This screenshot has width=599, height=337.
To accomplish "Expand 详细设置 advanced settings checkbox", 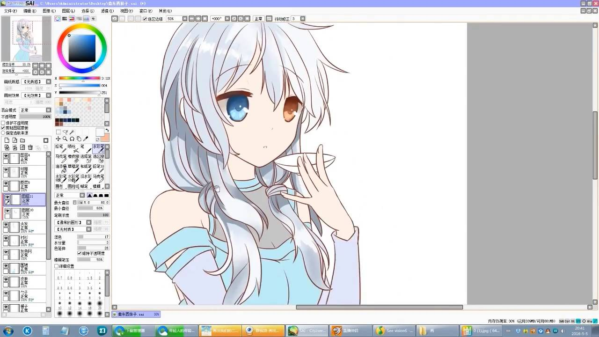I will point(57,266).
